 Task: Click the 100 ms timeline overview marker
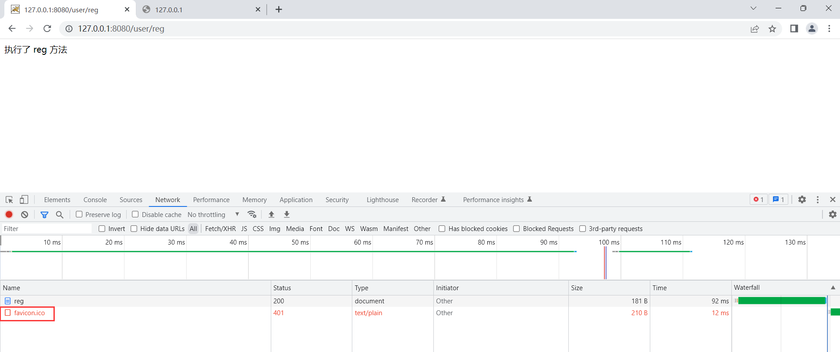pos(609,242)
